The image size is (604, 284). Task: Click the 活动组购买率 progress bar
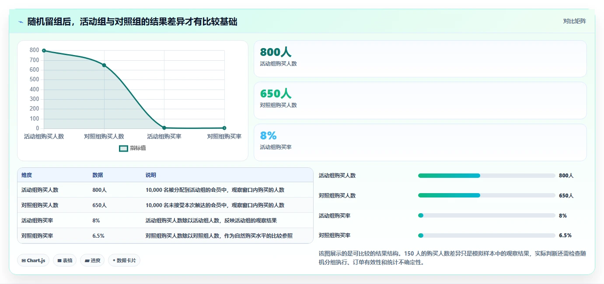point(486,215)
